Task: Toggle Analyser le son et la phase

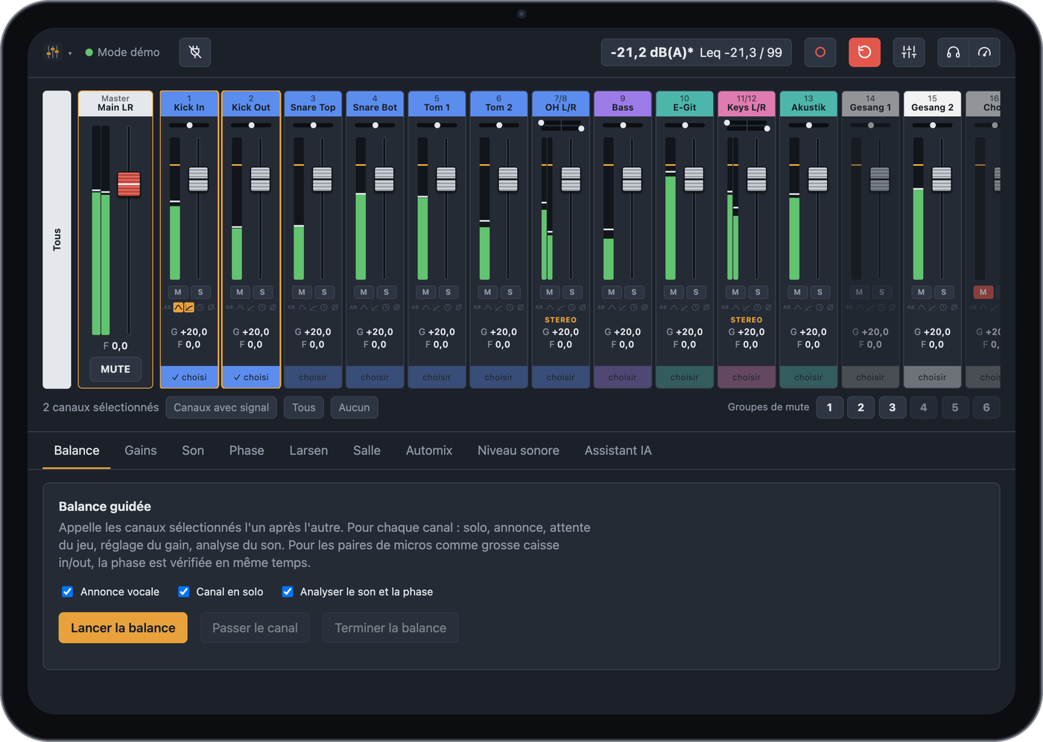Action: point(287,592)
